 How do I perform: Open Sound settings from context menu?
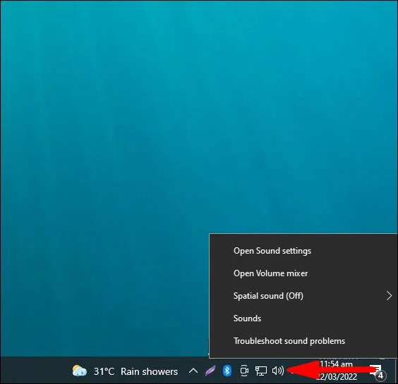(303, 251)
